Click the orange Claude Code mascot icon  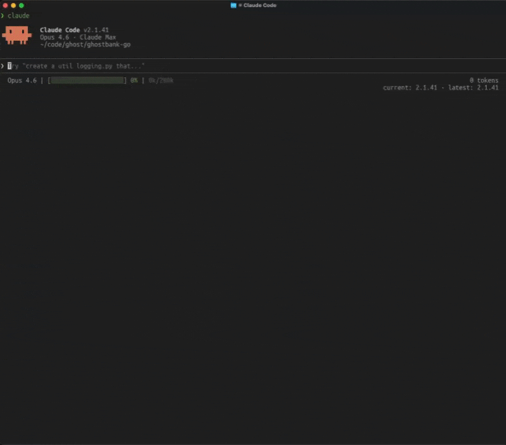click(17, 35)
